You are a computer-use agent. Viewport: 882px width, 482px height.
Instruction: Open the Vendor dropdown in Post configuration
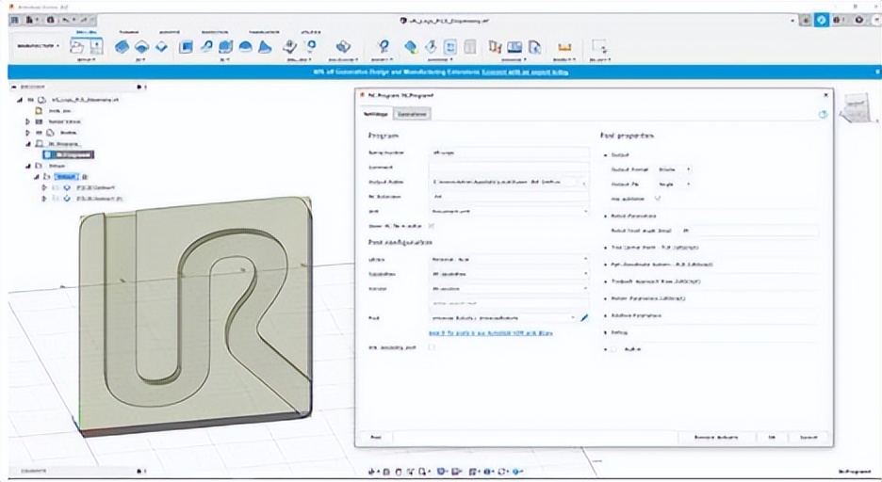point(507,289)
